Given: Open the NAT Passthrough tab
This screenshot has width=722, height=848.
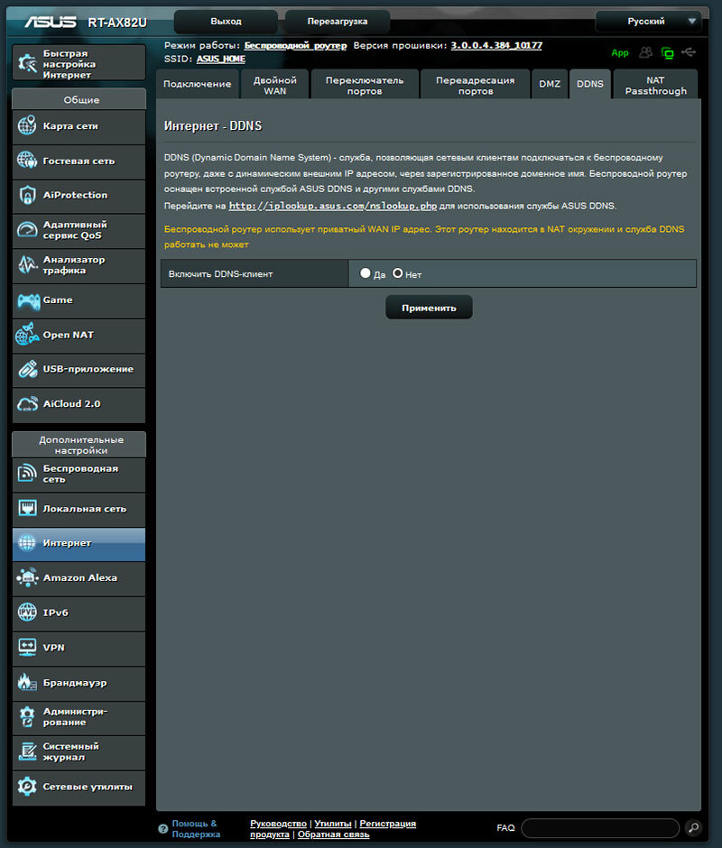Looking at the screenshot, I should [x=655, y=84].
